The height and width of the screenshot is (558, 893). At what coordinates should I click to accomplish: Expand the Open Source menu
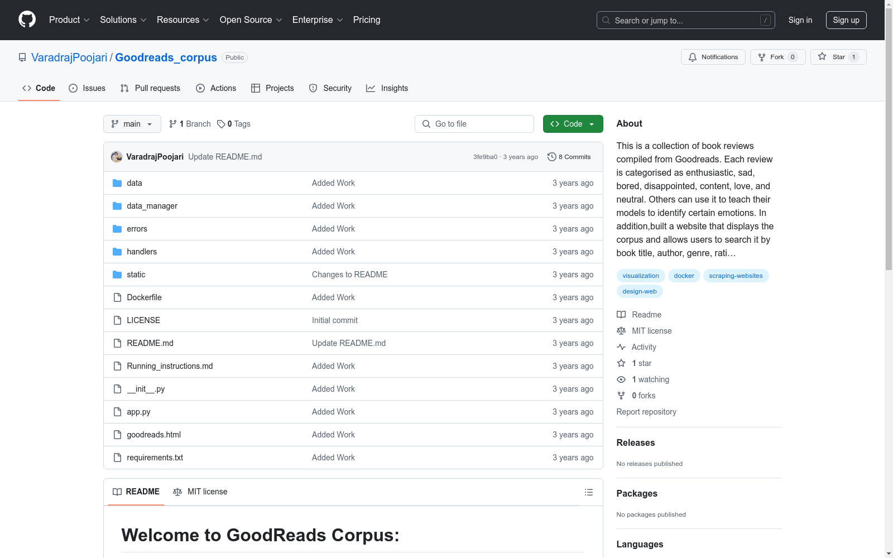pos(251,20)
